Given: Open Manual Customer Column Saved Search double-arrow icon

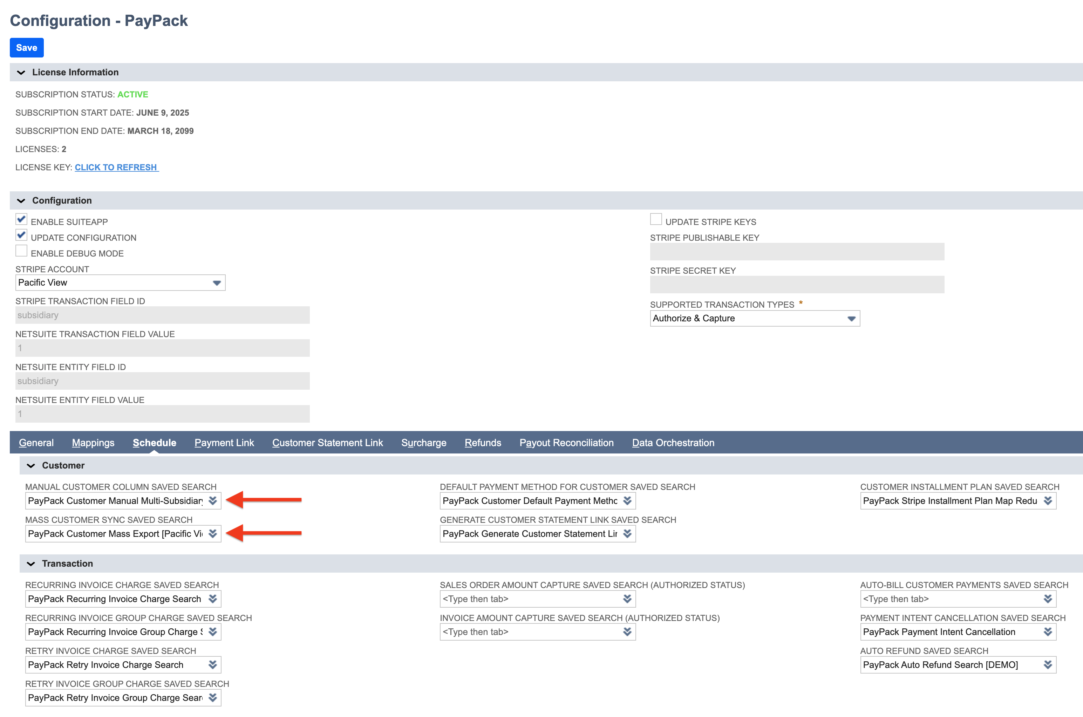Looking at the screenshot, I should click(x=213, y=501).
